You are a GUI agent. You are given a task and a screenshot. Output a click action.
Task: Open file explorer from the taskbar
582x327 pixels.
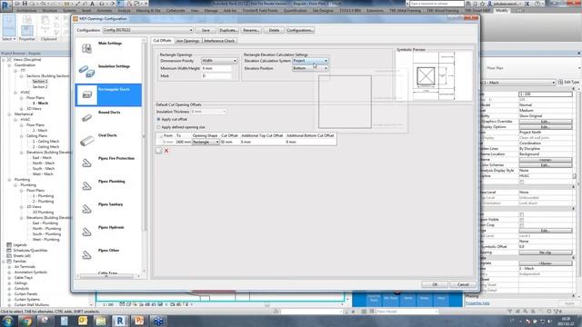point(101,321)
